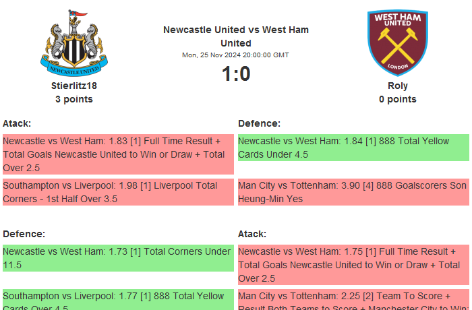Select the Man City Team To Score 2.25 bet
The image size is (472, 310).
pos(353,300)
